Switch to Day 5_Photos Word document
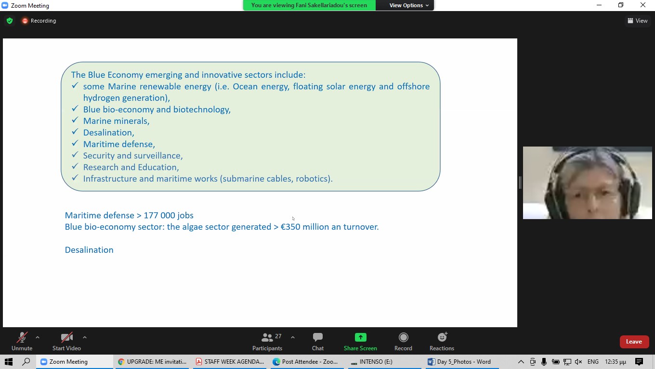This screenshot has width=655, height=369. pos(461,362)
